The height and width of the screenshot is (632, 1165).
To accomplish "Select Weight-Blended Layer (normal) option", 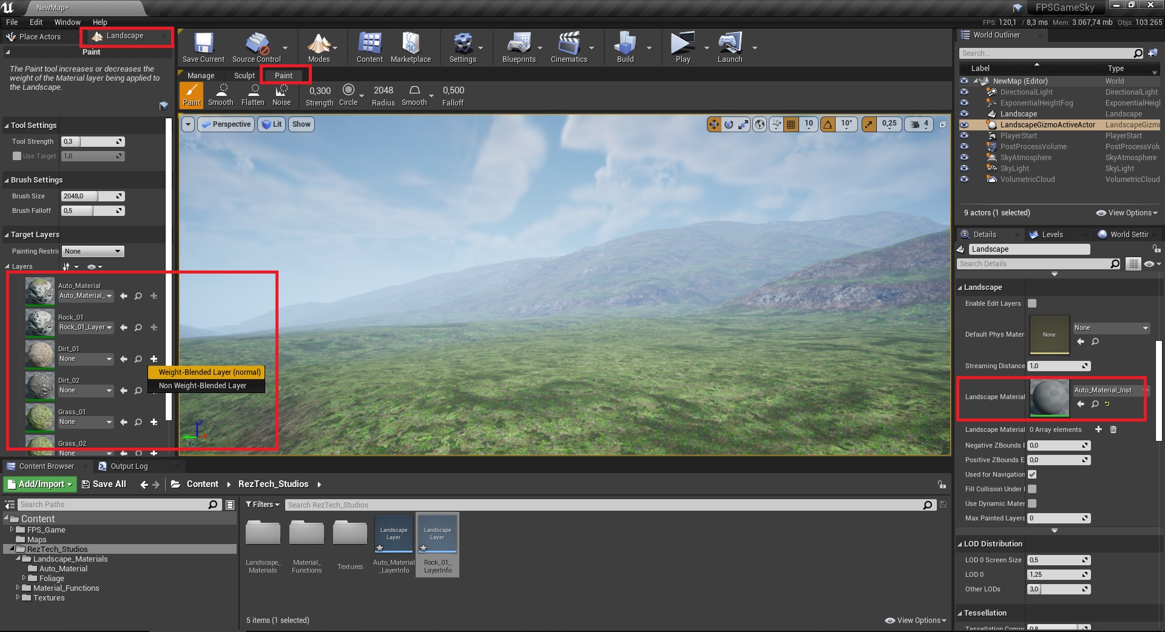I will [209, 372].
